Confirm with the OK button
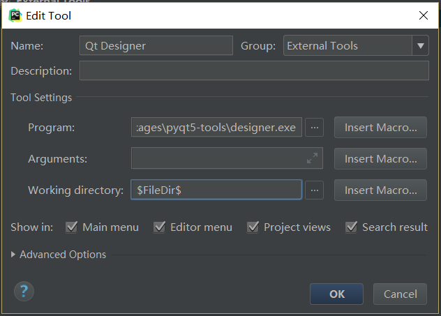 tap(336, 294)
